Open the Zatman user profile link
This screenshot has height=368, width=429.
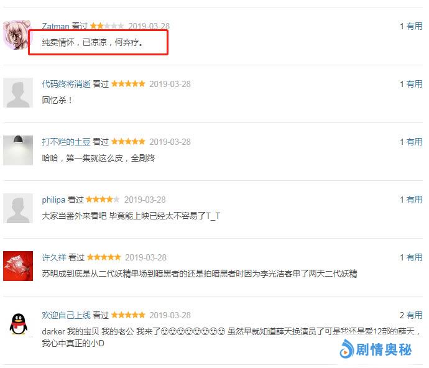point(55,26)
